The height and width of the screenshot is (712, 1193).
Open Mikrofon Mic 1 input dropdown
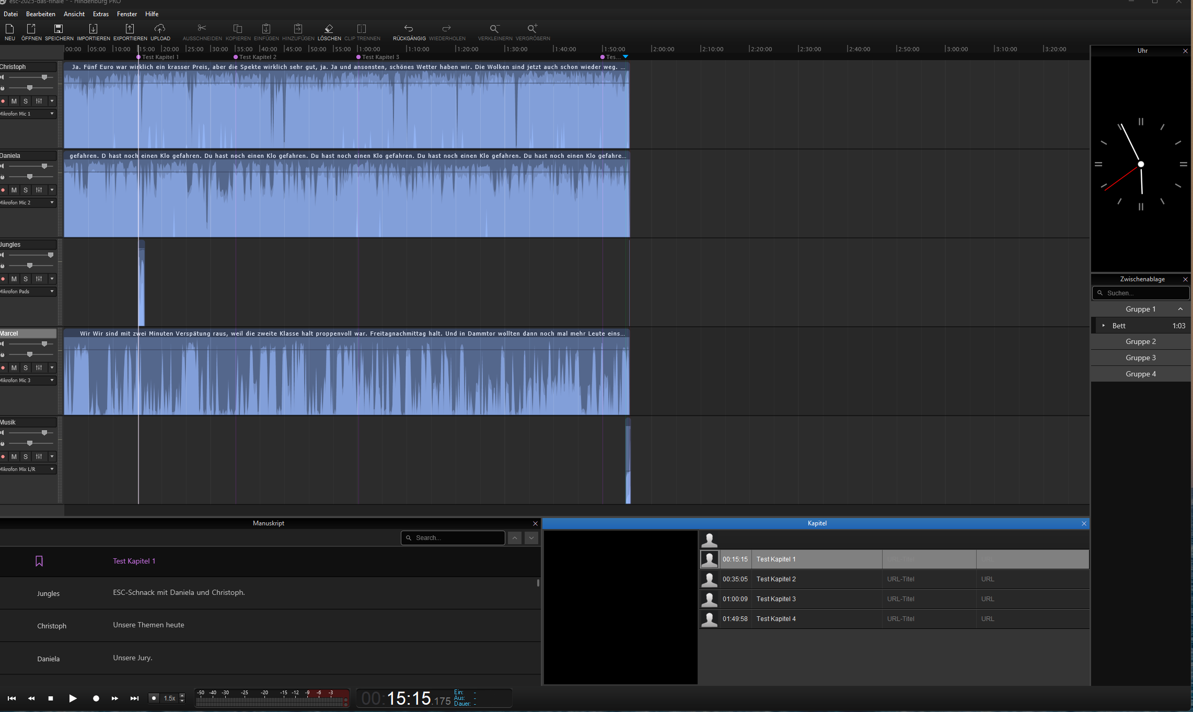[x=28, y=113]
